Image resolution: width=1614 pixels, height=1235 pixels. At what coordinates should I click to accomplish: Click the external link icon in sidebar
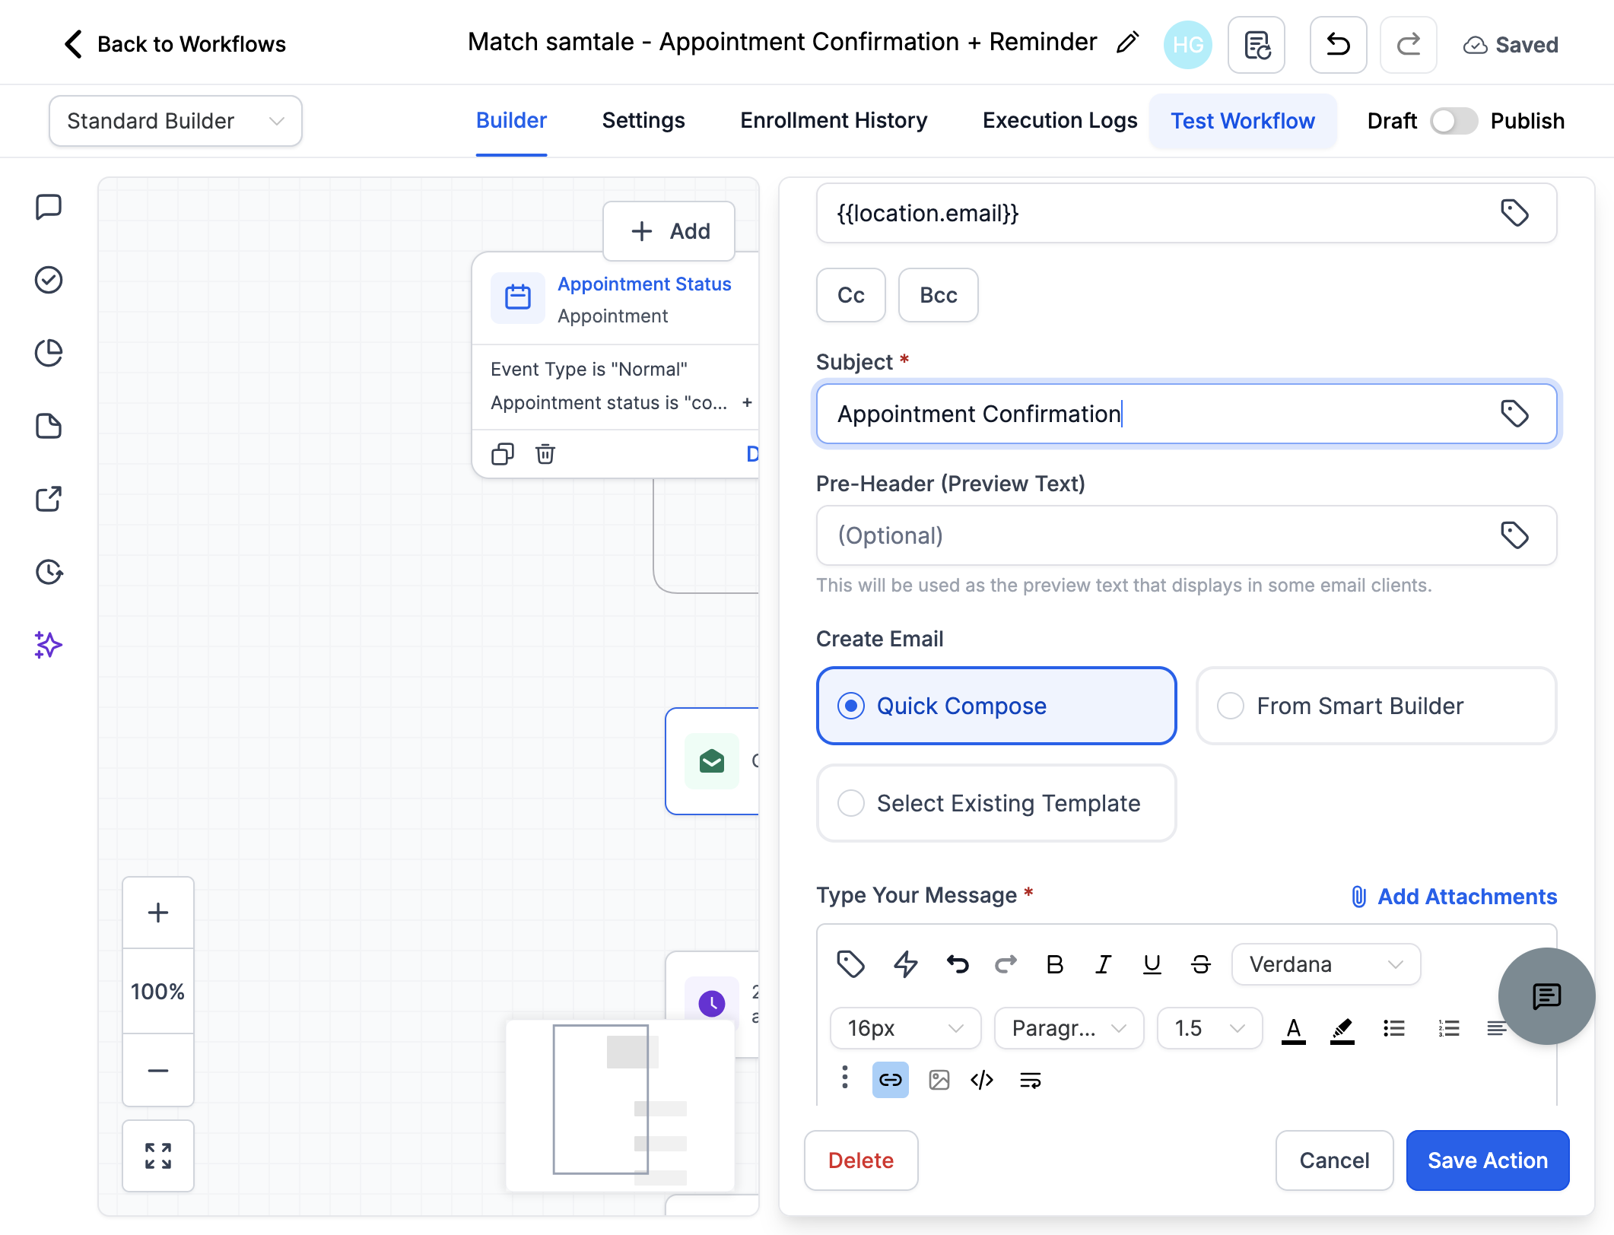pos(49,499)
